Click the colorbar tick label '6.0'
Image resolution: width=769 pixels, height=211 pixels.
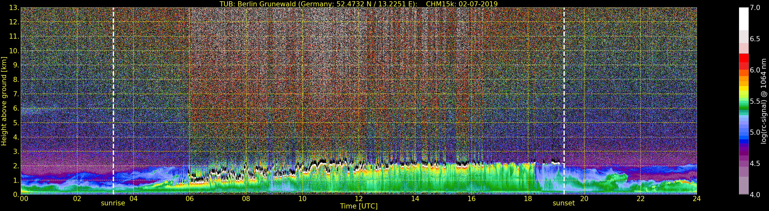[755, 70]
